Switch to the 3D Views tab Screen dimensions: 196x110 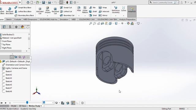click(22, 106)
